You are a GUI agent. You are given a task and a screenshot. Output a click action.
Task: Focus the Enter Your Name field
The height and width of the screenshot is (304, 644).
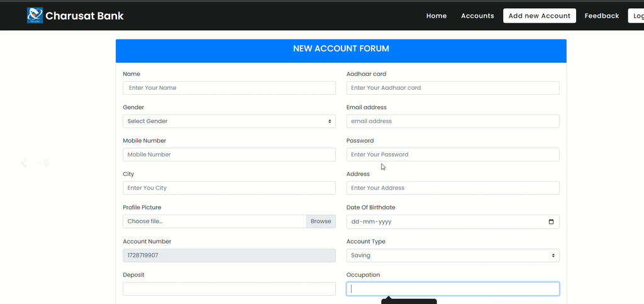pyautogui.click(x=229, y=88)
